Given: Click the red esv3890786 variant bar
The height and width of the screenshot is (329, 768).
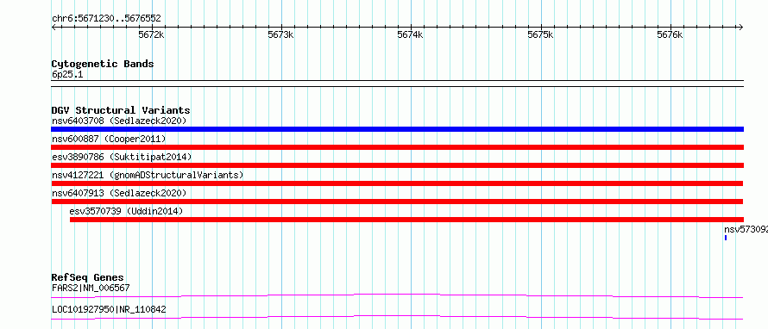Looking at the screenshot, I should click(397, 165).
